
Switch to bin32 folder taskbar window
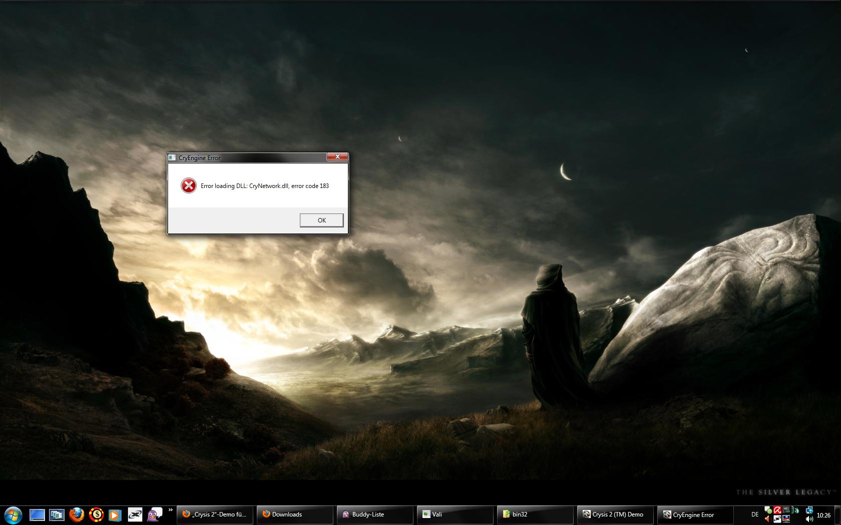(x=535, y=514)
